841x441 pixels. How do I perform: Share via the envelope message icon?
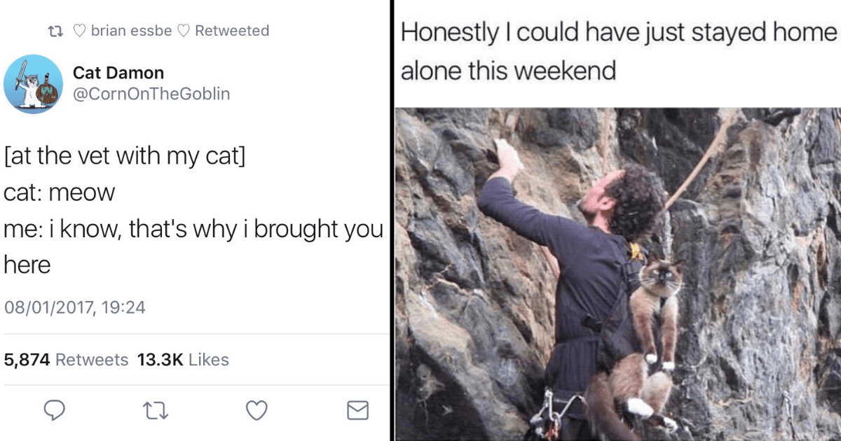point(358,410)
